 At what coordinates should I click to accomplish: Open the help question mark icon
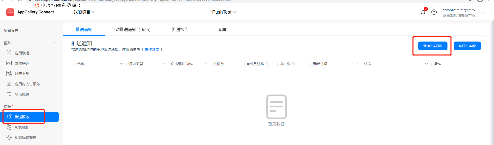pos(434,12)
